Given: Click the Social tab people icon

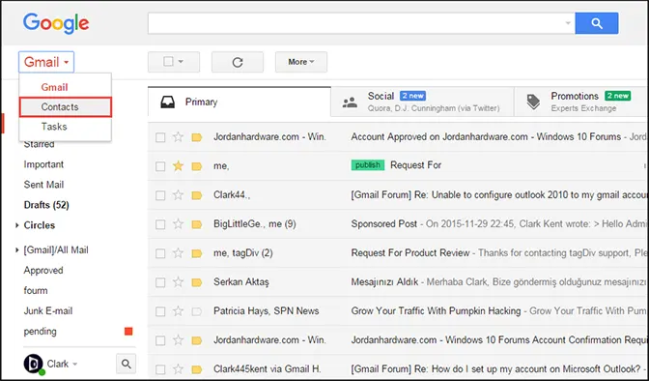Looking at the screenshot, I should click(x=350, y=102).
